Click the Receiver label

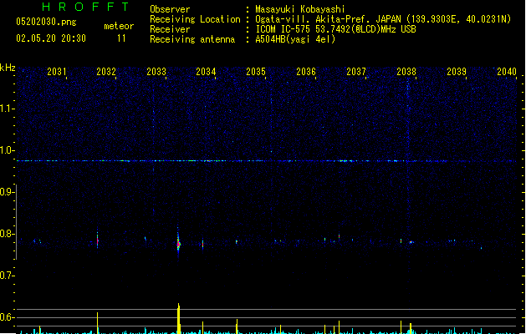click(x=170, y=29)
